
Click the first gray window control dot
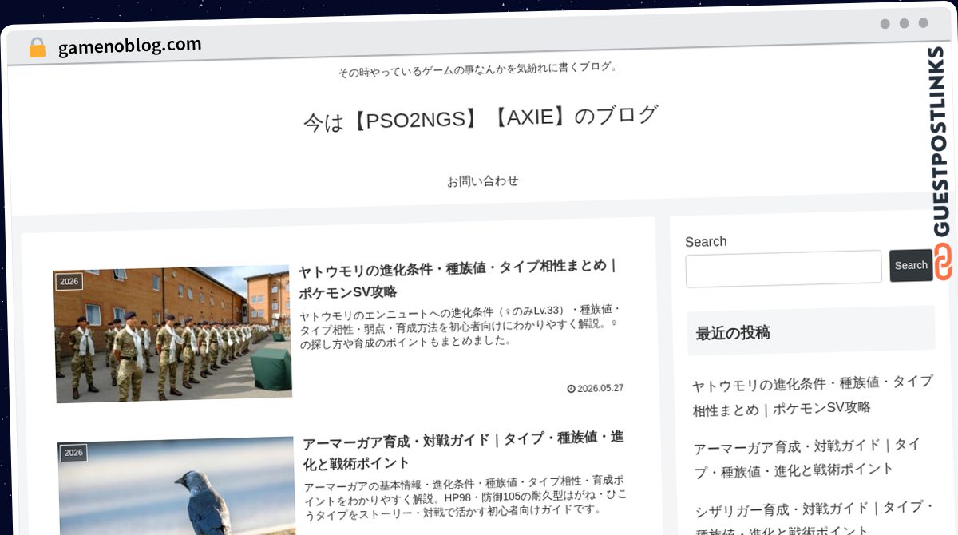click(885, 24)
